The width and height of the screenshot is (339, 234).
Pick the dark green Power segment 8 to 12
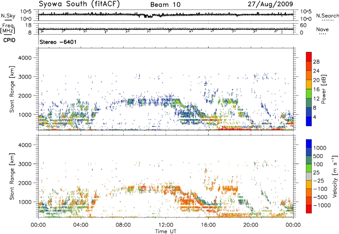pos(309,103)
